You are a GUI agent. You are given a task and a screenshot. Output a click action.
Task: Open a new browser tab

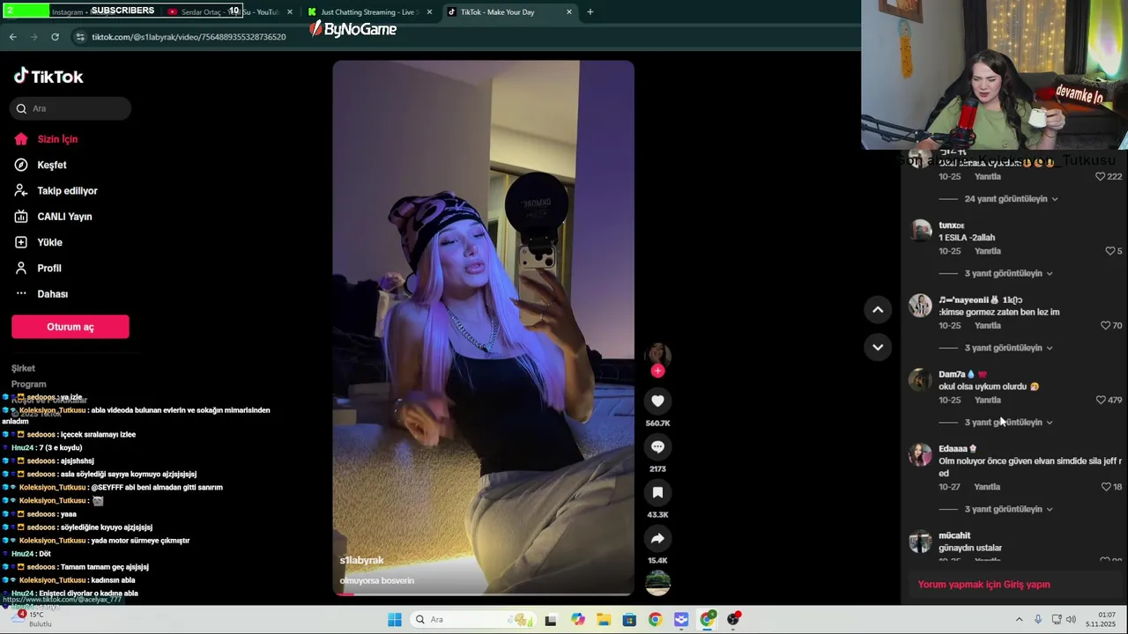click(x=590, y=12)
